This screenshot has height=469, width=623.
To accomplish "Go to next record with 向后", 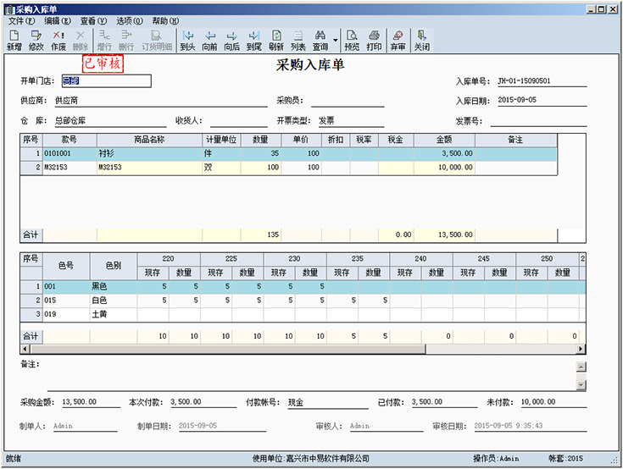I will point(232,41).
